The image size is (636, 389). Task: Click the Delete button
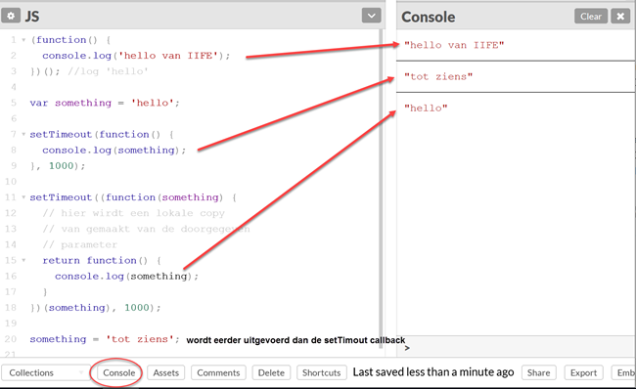click(x=271, y=372)
